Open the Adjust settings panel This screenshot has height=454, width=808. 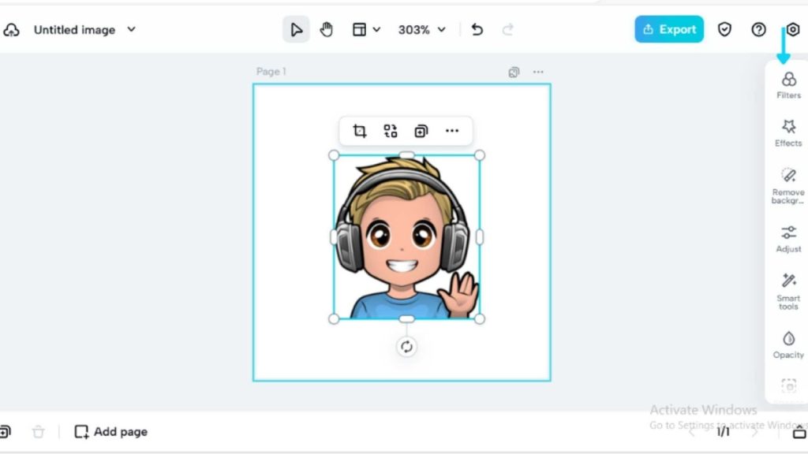tap(788, 238)
